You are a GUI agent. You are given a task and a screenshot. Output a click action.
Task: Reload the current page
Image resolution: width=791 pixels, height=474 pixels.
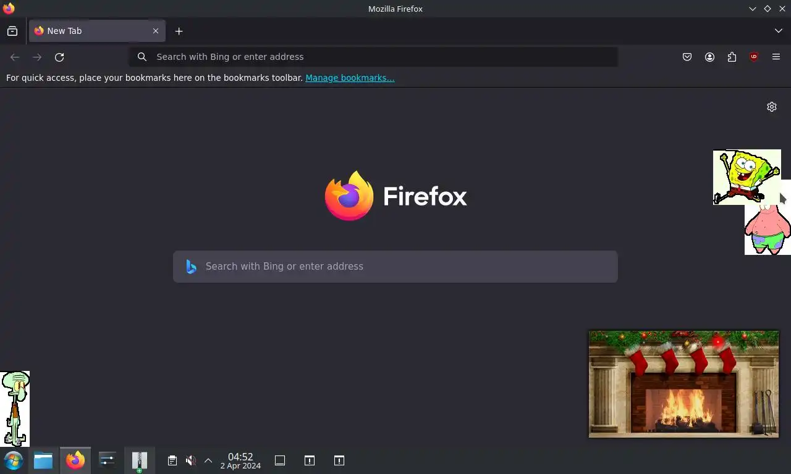click(59, 57)
